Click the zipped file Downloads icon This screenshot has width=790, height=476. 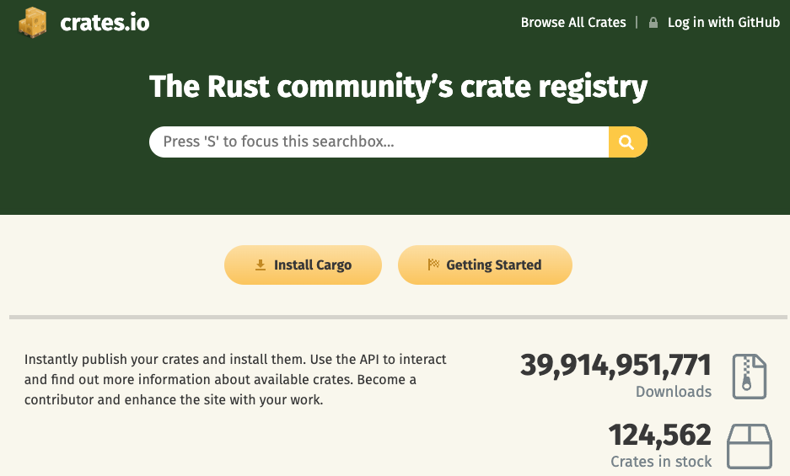750,377
